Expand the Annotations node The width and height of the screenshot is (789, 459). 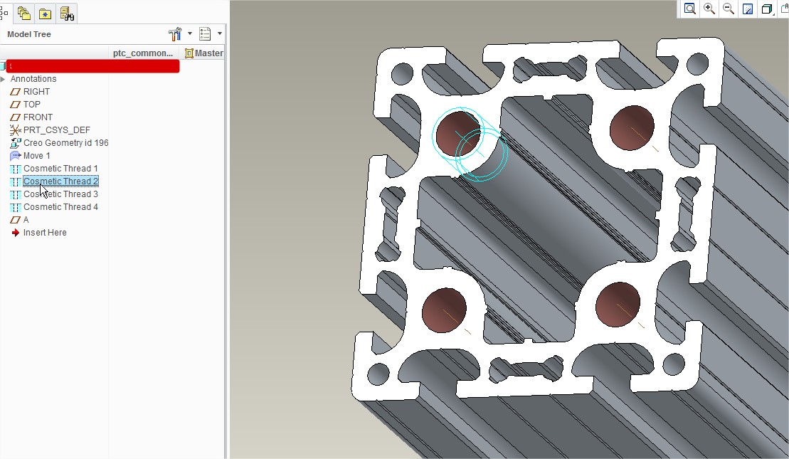tap(4, 78)
